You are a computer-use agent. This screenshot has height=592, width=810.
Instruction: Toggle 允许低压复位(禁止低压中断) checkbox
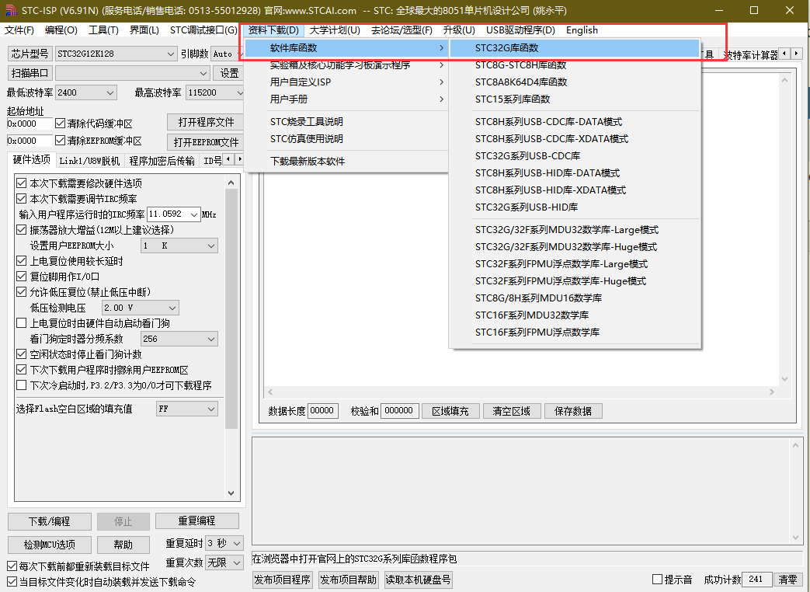[x=21, y=292]
